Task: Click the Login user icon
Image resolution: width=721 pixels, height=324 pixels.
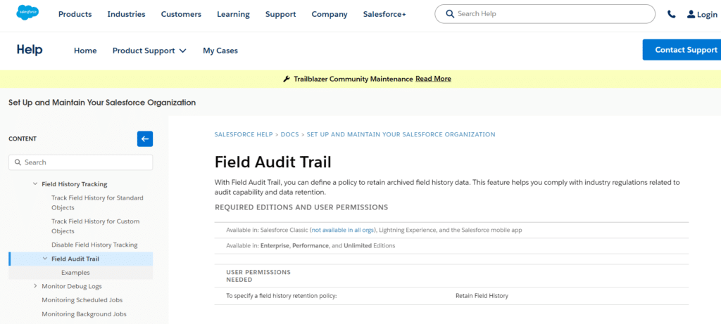Action: click(x=691, y=14)
